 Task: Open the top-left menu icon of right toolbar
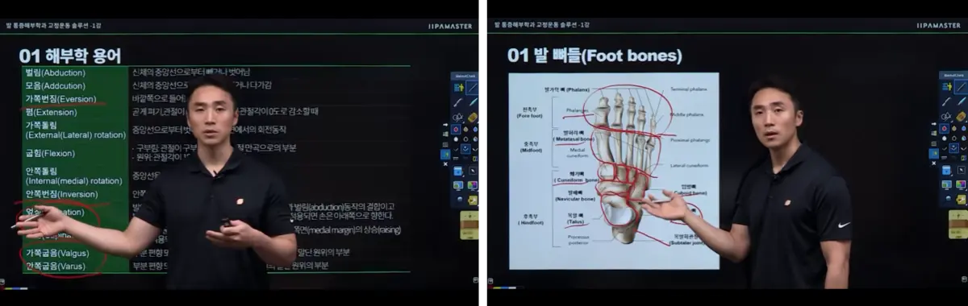pos(946,85)
